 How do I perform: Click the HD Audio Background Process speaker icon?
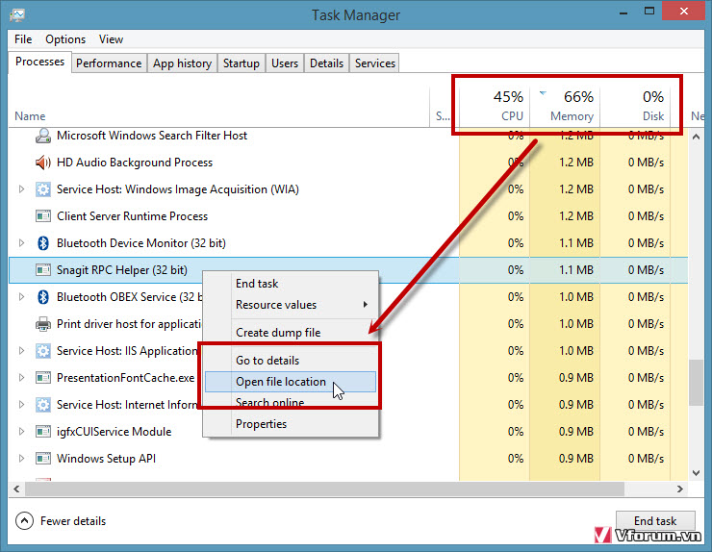(42, 163)
